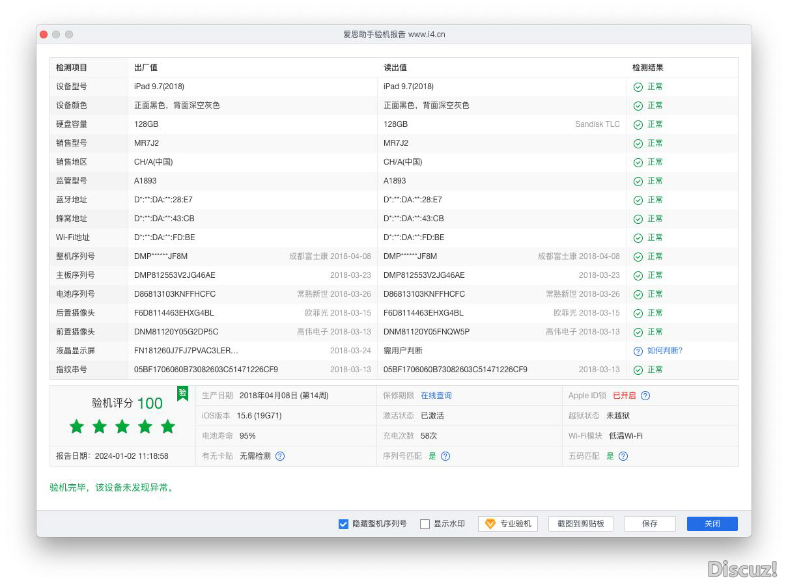Click the green check icon for 主板序列号
The width and height of the screenshot is (788, 585).
(x=638, y=275)
